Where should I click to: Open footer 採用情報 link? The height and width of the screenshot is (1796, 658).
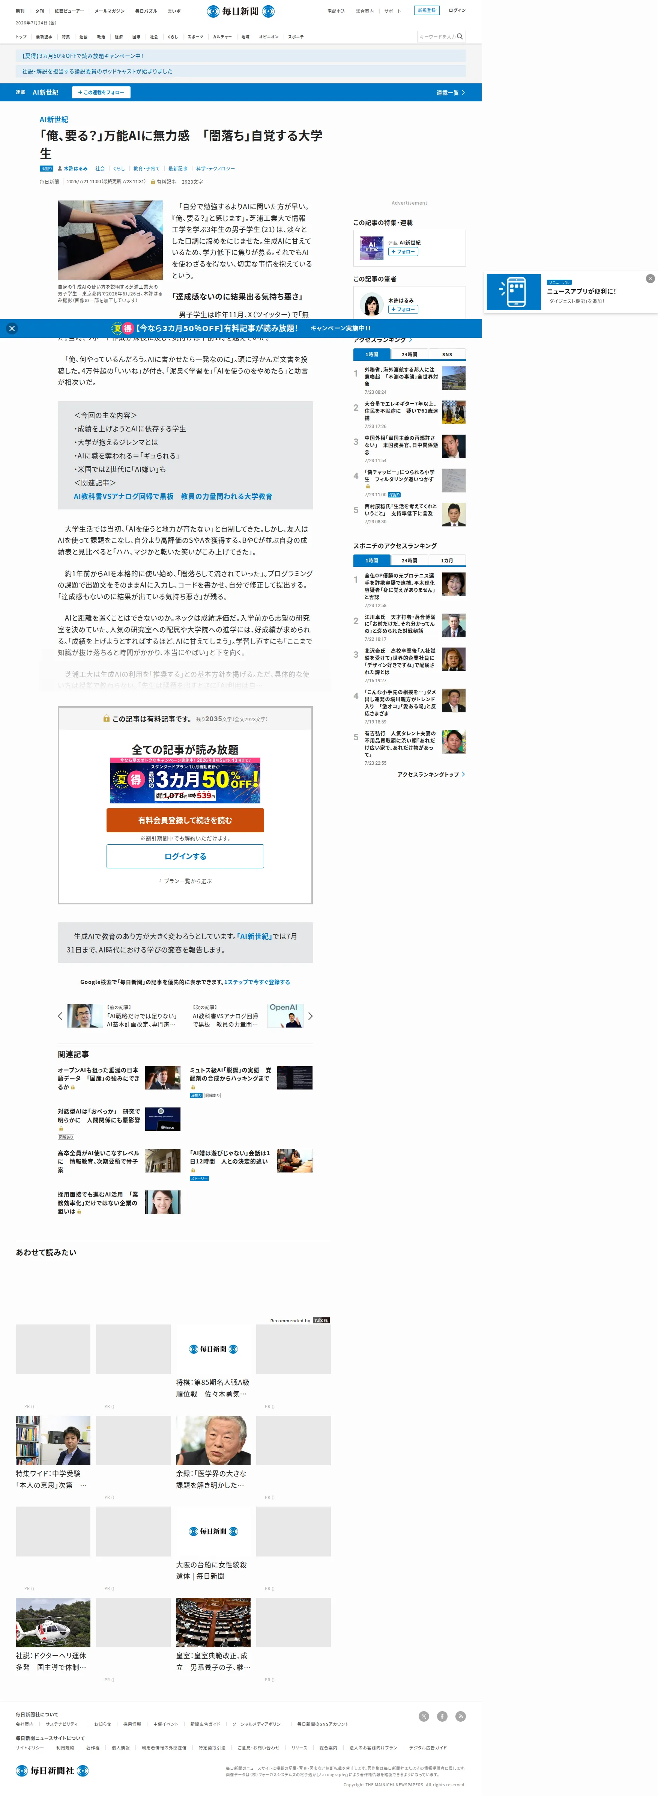(132, 1724)
